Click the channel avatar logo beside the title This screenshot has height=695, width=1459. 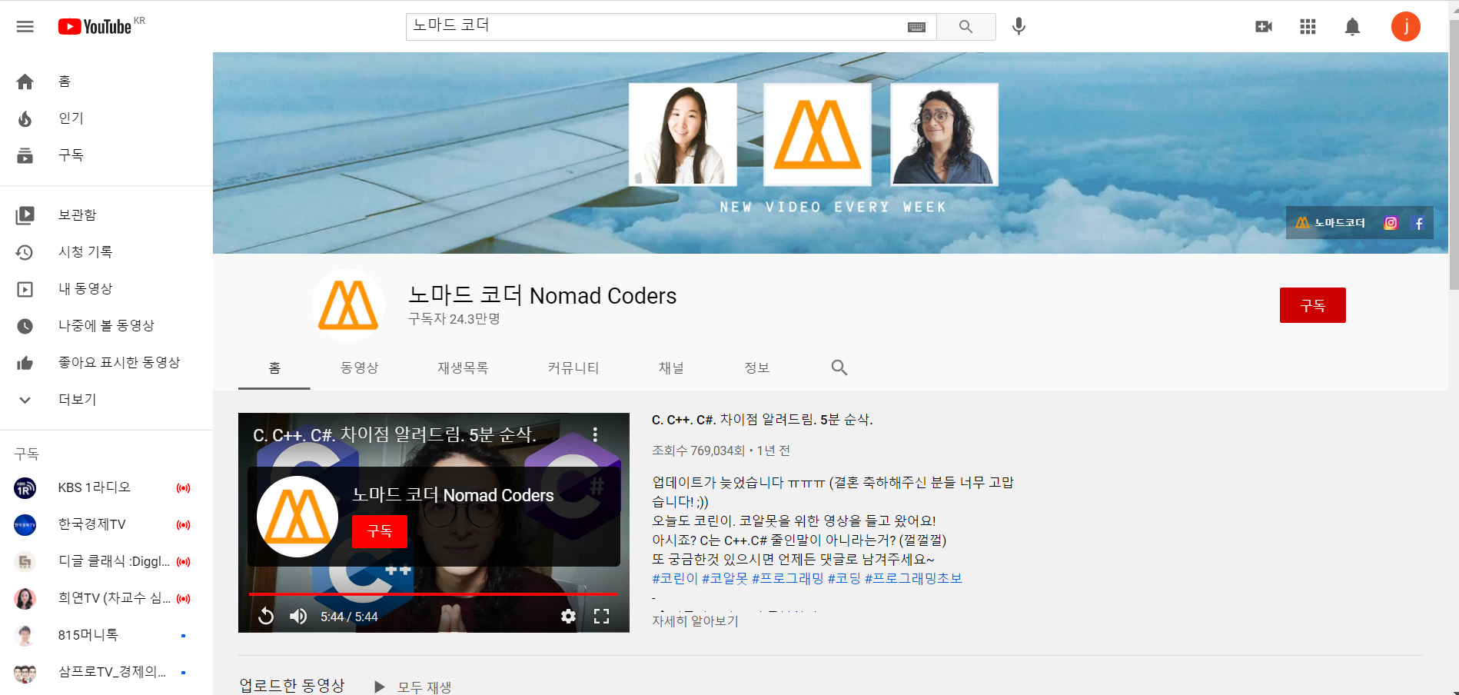(x=348, y=305)
